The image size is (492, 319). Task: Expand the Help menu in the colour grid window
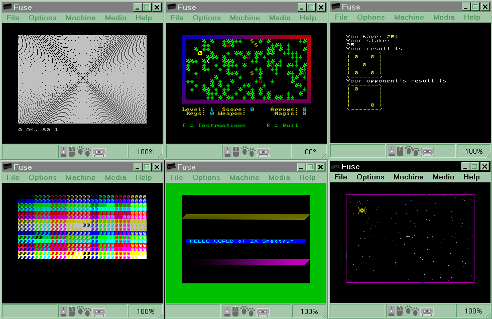pyautogui.click(x=144, y=177)
